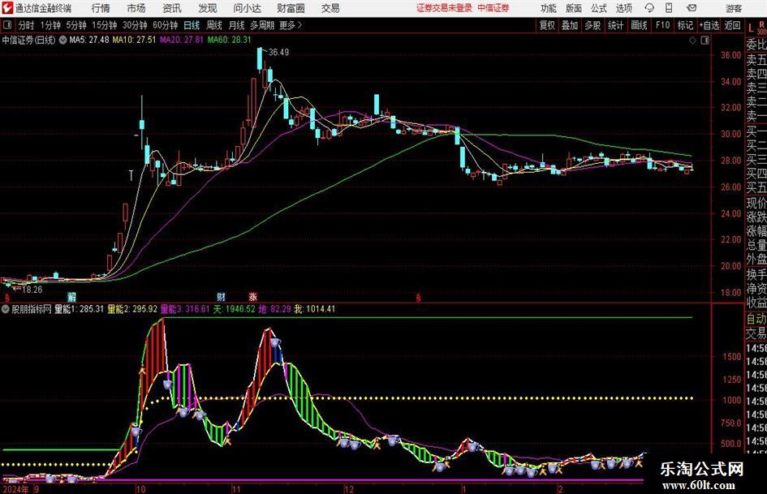Click the MA20: 27.81 label
Viewport: 767px width, 494px height.
point(182,40)
